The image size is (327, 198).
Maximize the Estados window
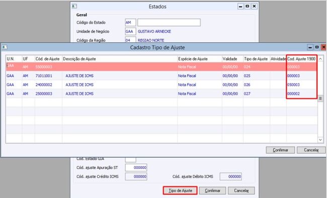coord(248,6)
